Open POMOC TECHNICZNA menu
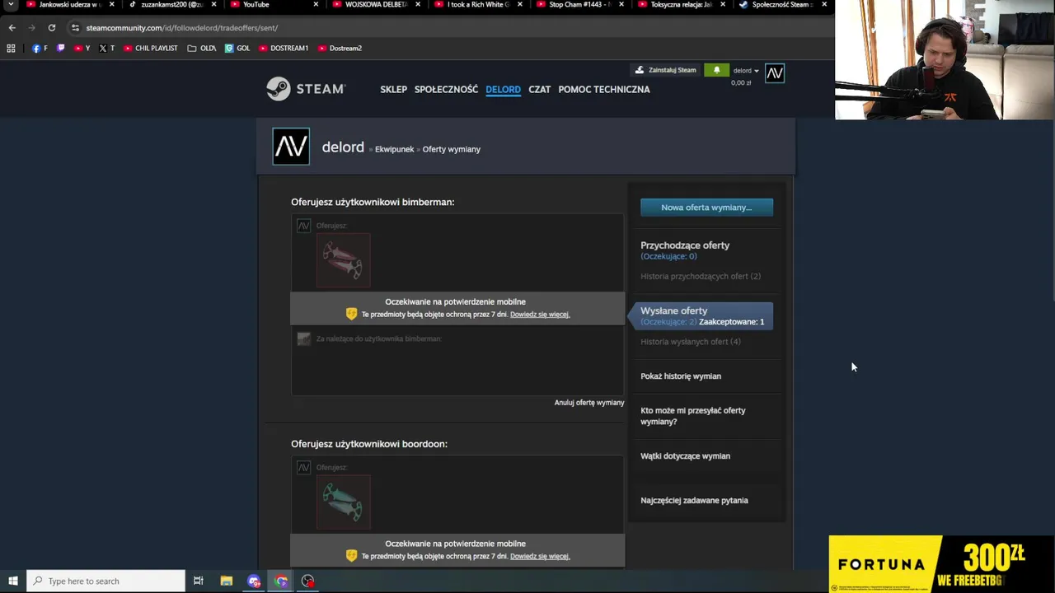This screenshot has width=1055, height=593. (x=604, y=89)
